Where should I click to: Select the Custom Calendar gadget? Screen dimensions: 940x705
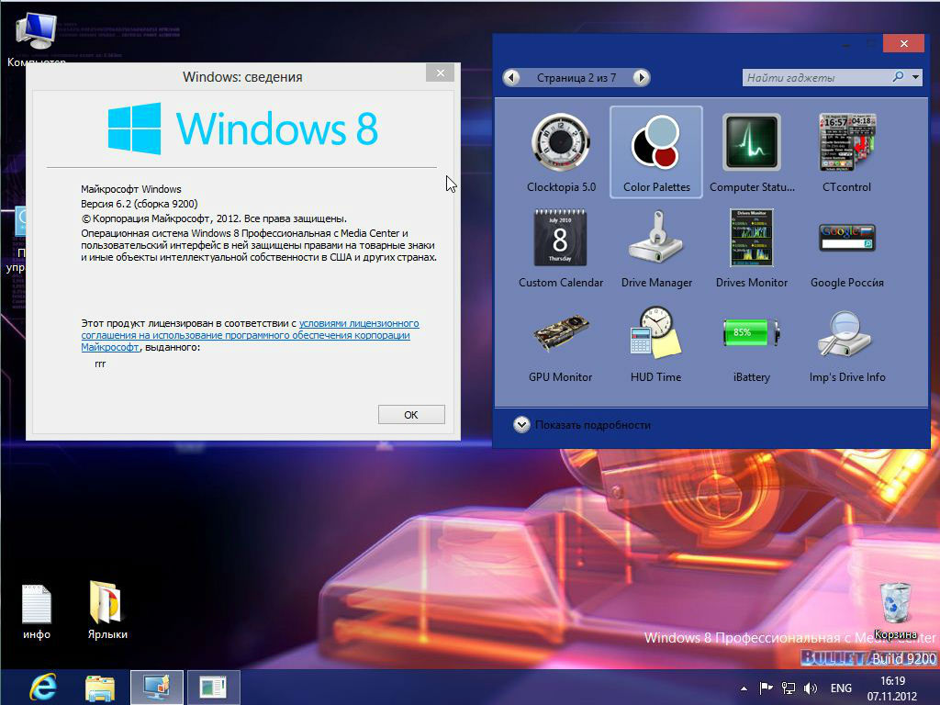(x=561, y=248)
